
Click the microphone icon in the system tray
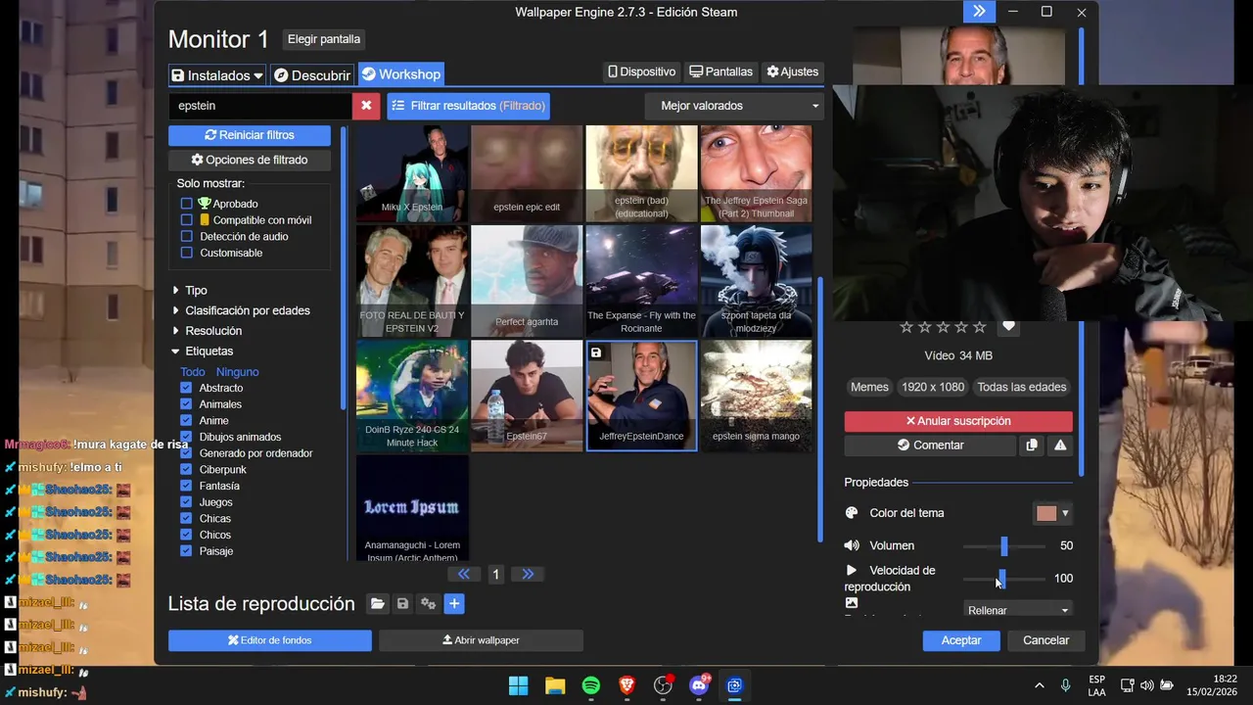1066,685
